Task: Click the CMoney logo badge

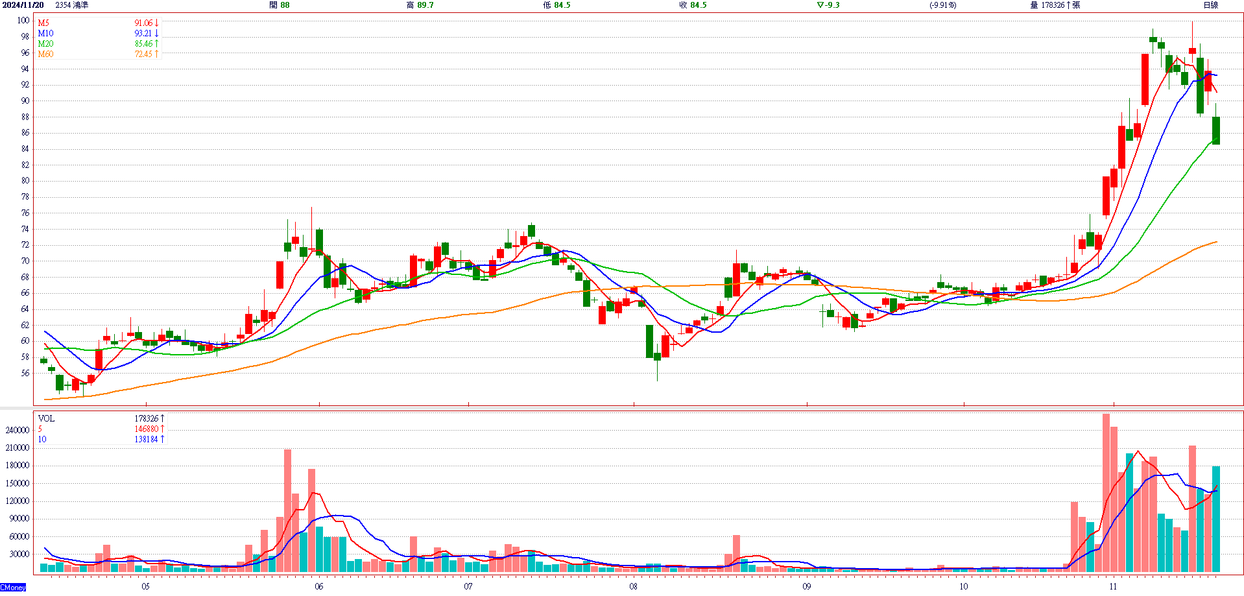Action: point(13,588)
